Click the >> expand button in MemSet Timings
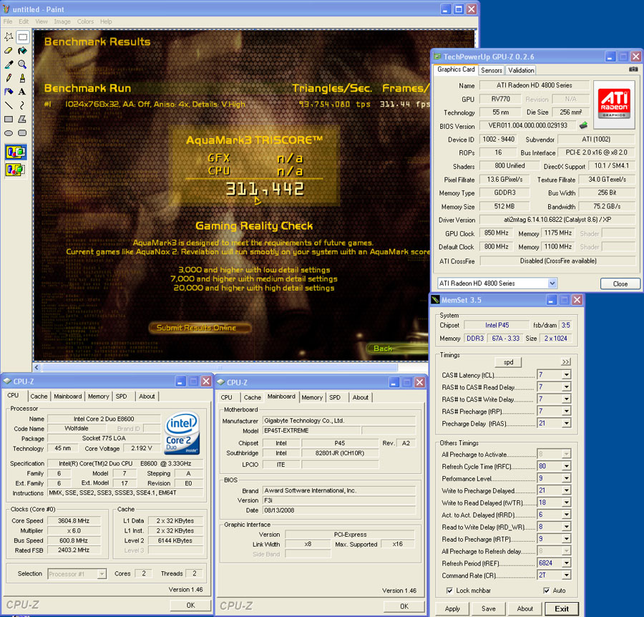The height and width of the screenshot is (617, 644). pyautogui.click(x=566, y=361)
